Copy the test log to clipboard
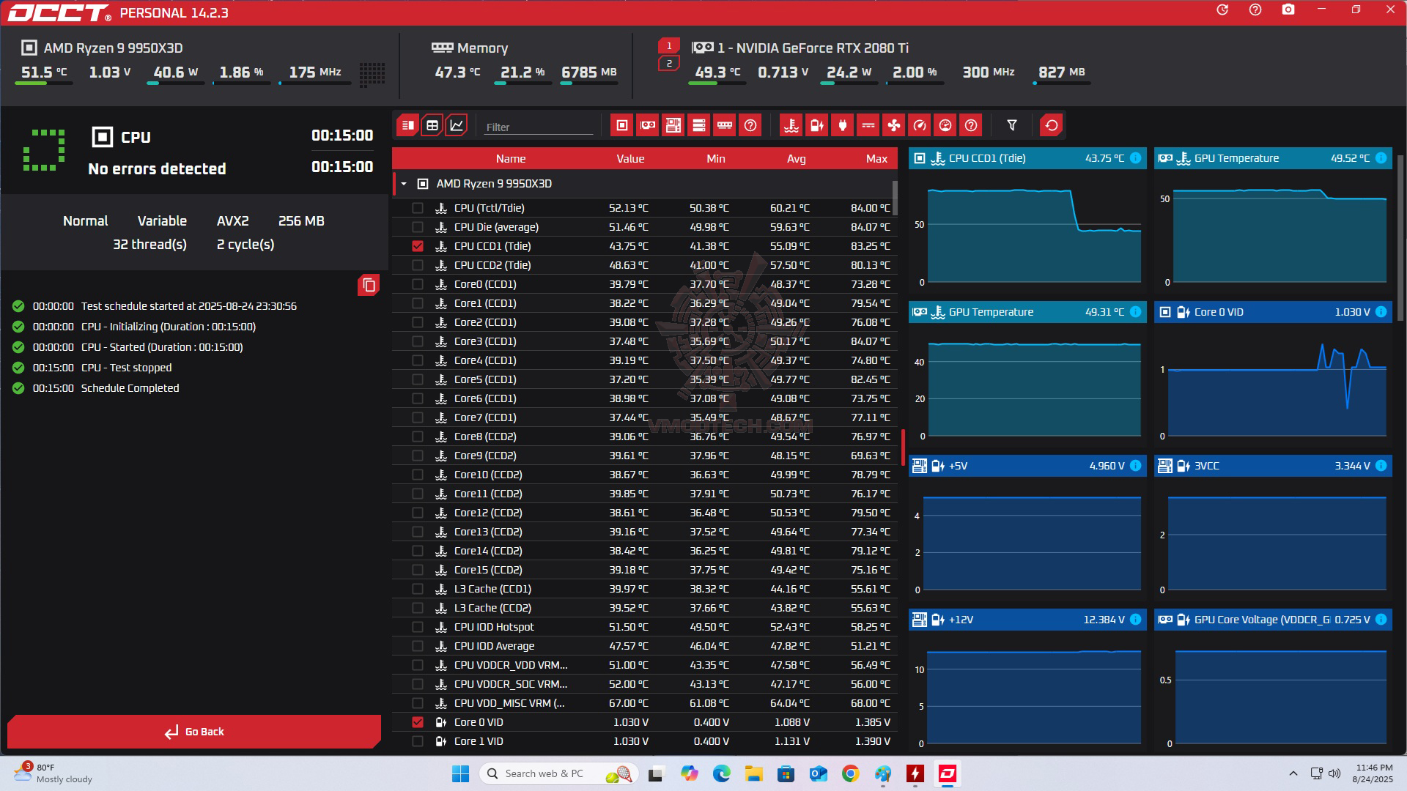Screen dimensions: 1407x791 click(369, 285)
